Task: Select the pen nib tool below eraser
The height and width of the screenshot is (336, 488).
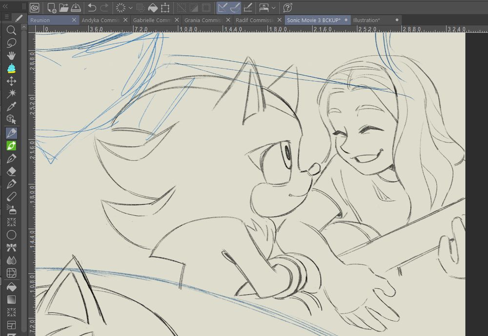Action: click(12, 184)
